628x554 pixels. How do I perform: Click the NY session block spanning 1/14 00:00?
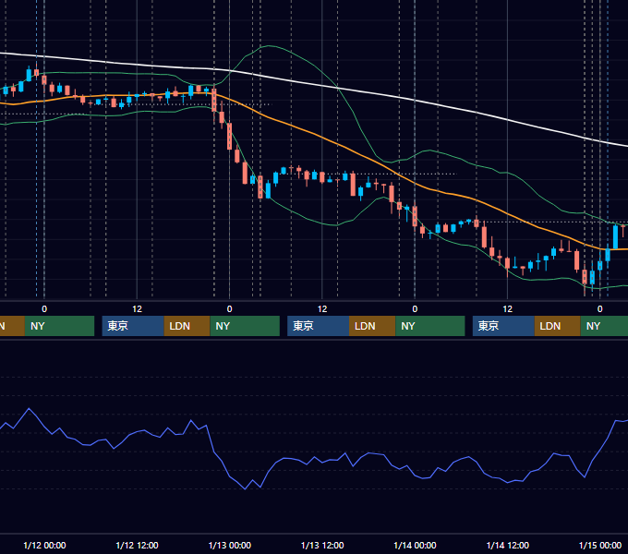[430, 326]
